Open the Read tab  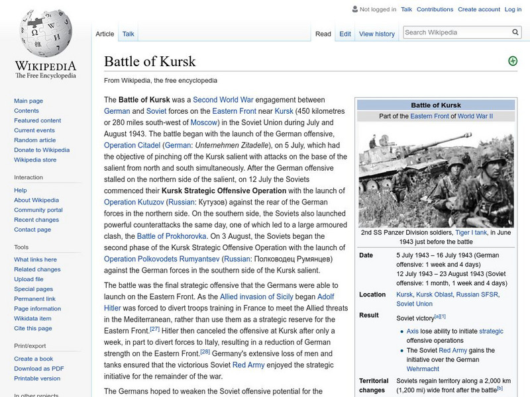coord(323,34)
